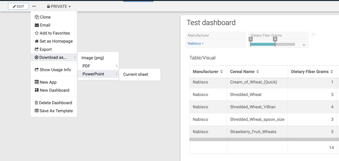Select Clone from the menu

[45, 17]
